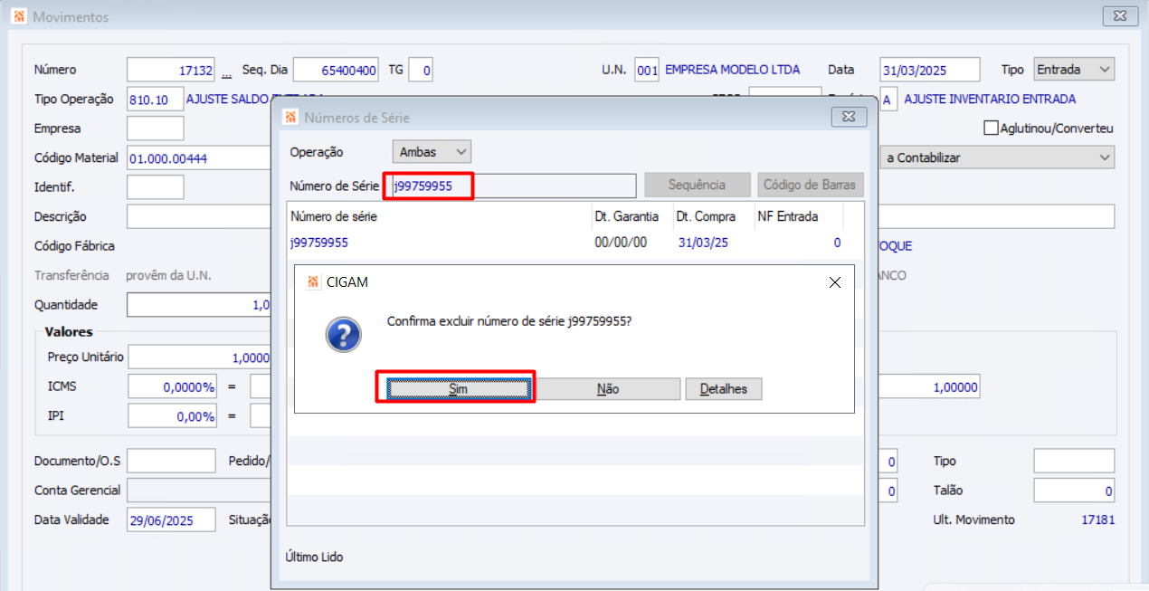Click the Número de série column header
The height and width of the screenshot is (591, 1149).
coord(334,216)
